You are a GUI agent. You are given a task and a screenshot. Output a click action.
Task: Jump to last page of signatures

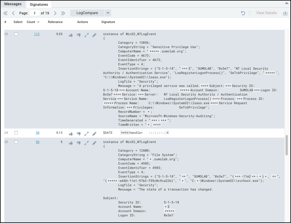[63, 13]
